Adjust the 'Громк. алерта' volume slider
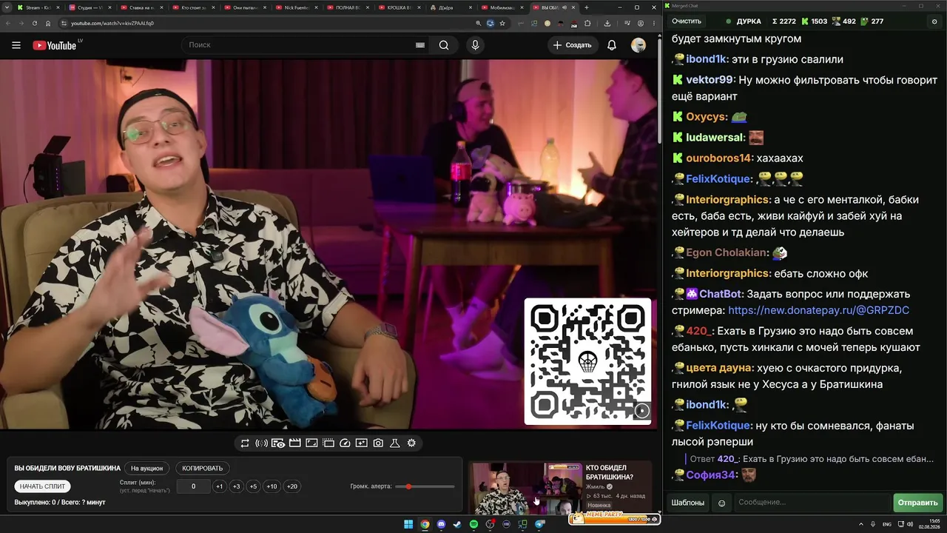The width and height of the screenshot is (947, 533). pyautogui.click(x=425, y=486)
